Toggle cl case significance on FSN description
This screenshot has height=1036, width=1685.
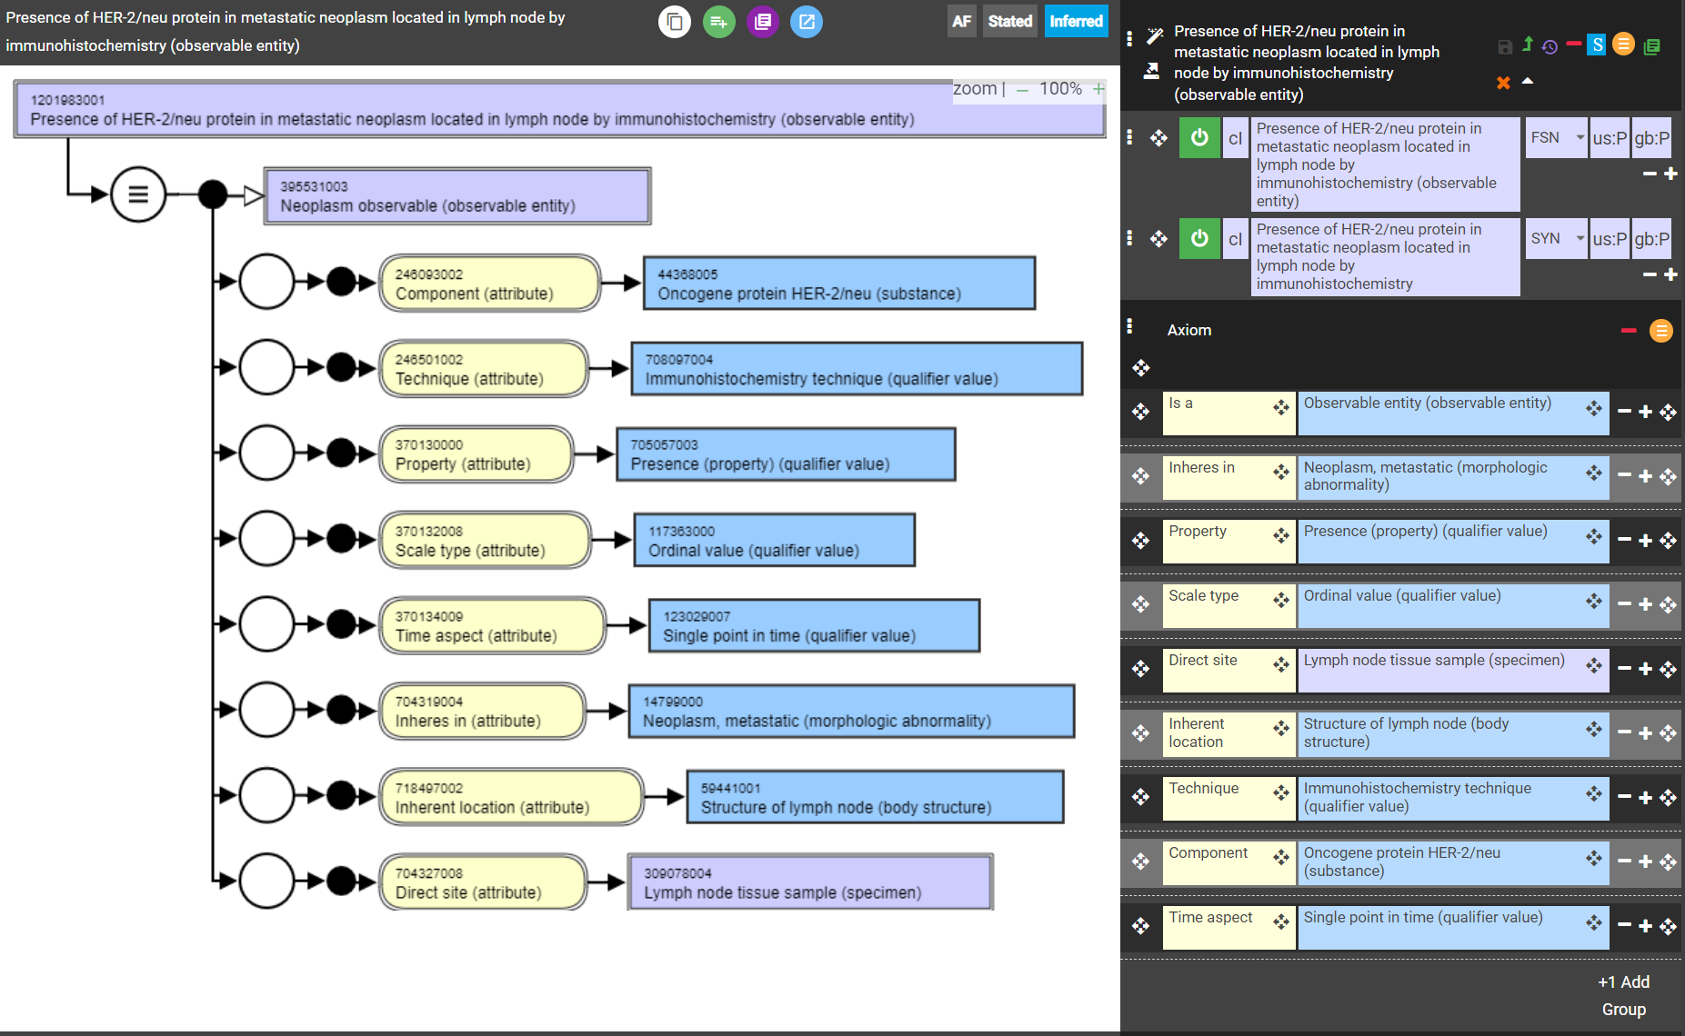1235,138
